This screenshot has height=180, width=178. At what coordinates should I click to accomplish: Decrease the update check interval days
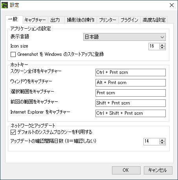click(x=162, y=143)
